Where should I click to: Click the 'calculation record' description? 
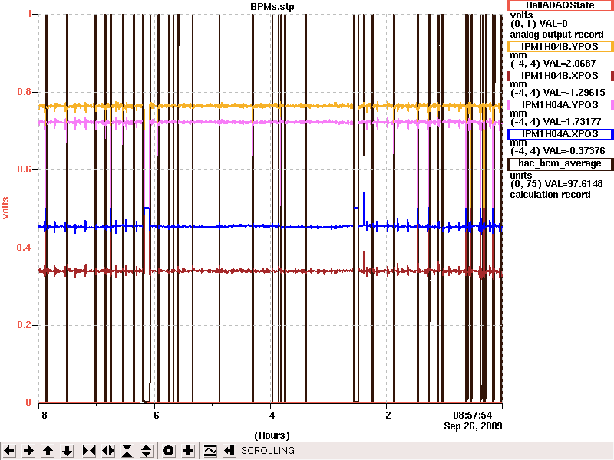550,195
